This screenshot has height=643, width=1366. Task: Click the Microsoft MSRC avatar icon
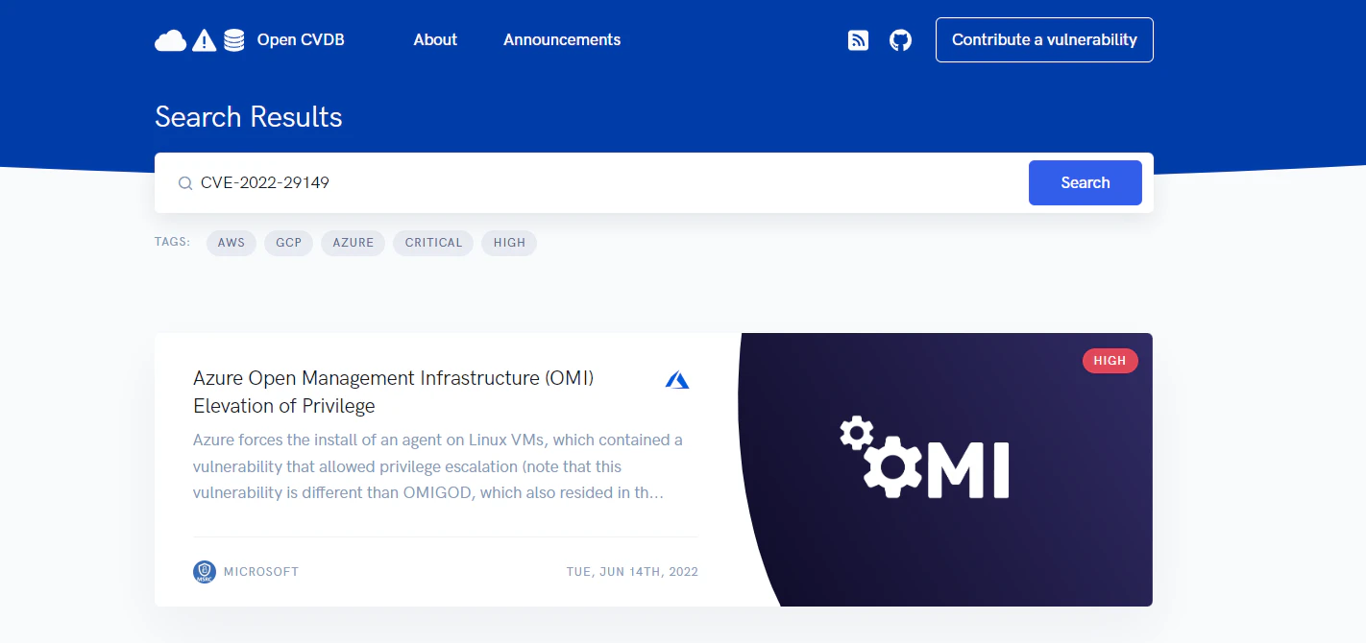click(x=205, y=572)
